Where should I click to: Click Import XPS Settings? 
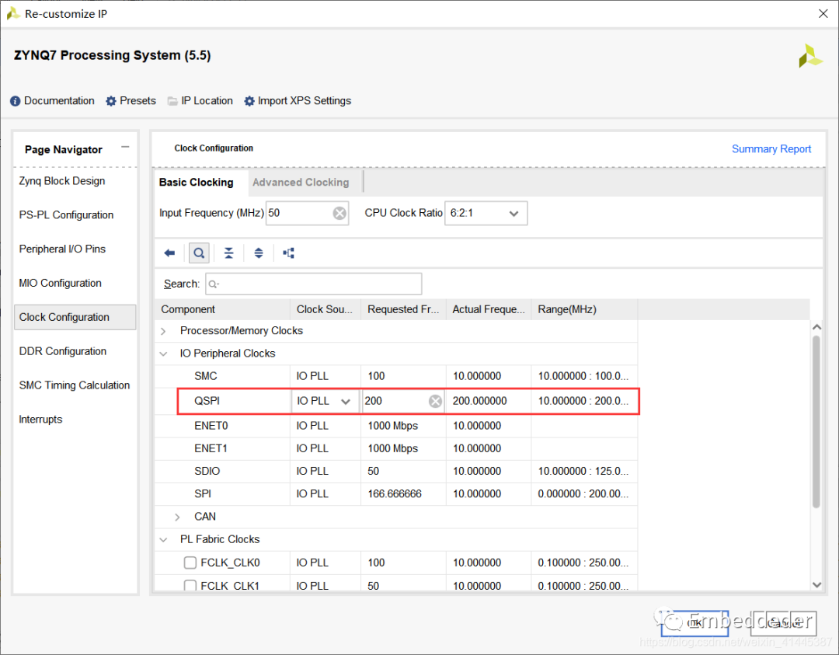(x=298, y=101)
